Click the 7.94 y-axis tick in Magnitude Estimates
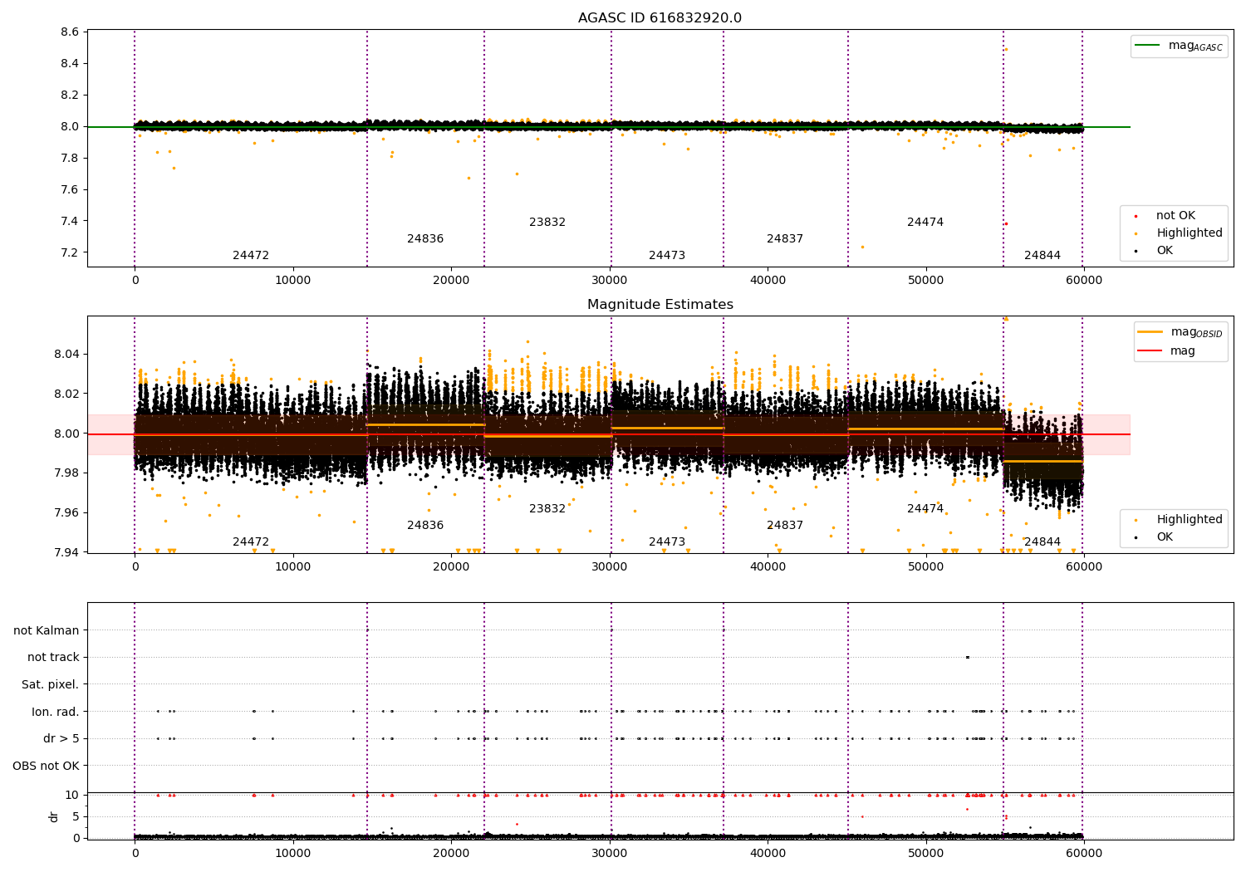The height and width of the screenshot is (872, 1246). click(66, 553)
